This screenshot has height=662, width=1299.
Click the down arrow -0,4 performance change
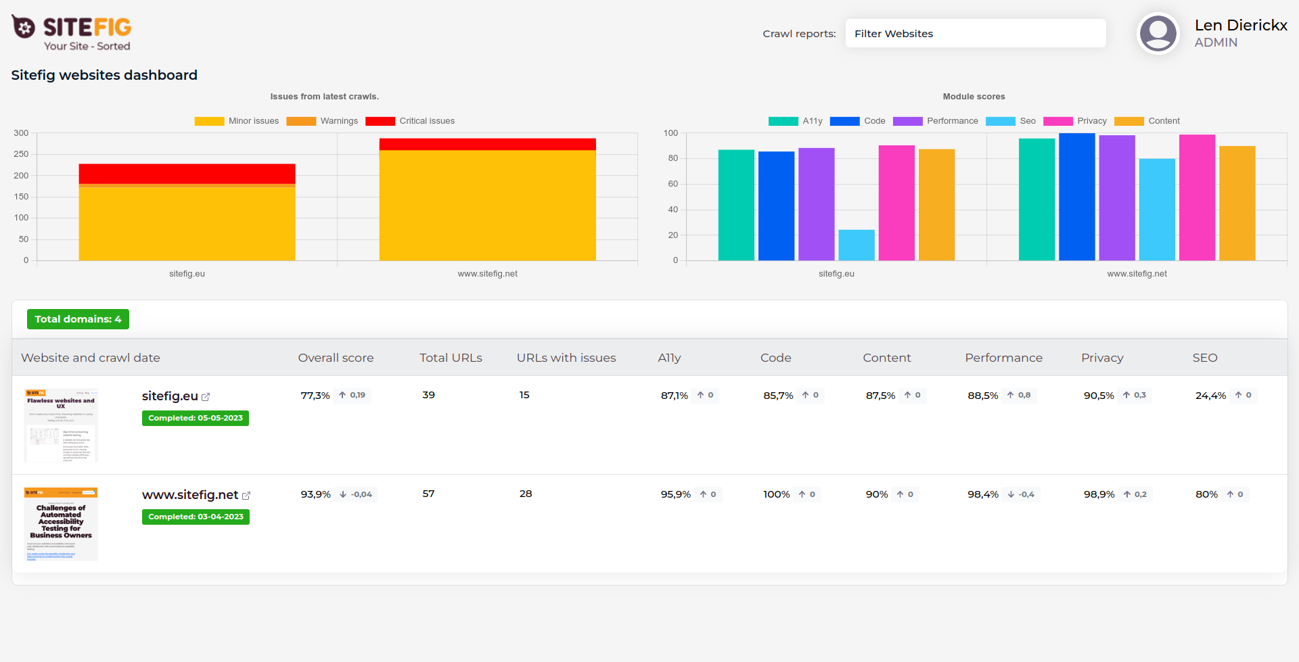(1021, 494)
